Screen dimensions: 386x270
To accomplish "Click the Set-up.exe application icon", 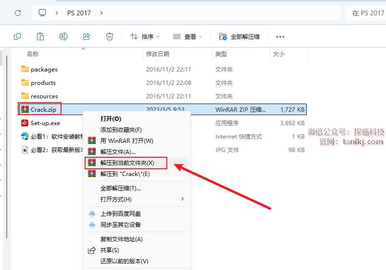I will [x=25, y=123].
